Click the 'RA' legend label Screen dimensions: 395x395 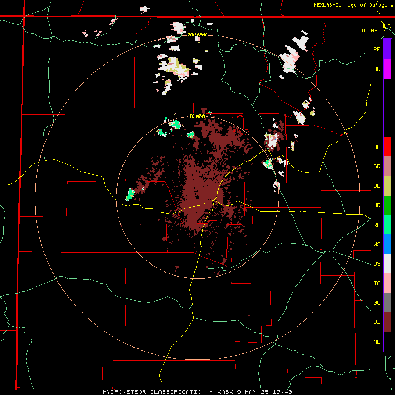(377, 225)
